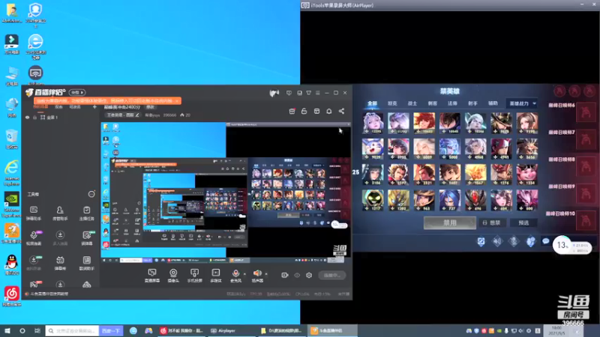Open the hamburger menu in title bar
Image resolution: width=600 pixels, height=337 pixels.
click(x=317, y=93)
